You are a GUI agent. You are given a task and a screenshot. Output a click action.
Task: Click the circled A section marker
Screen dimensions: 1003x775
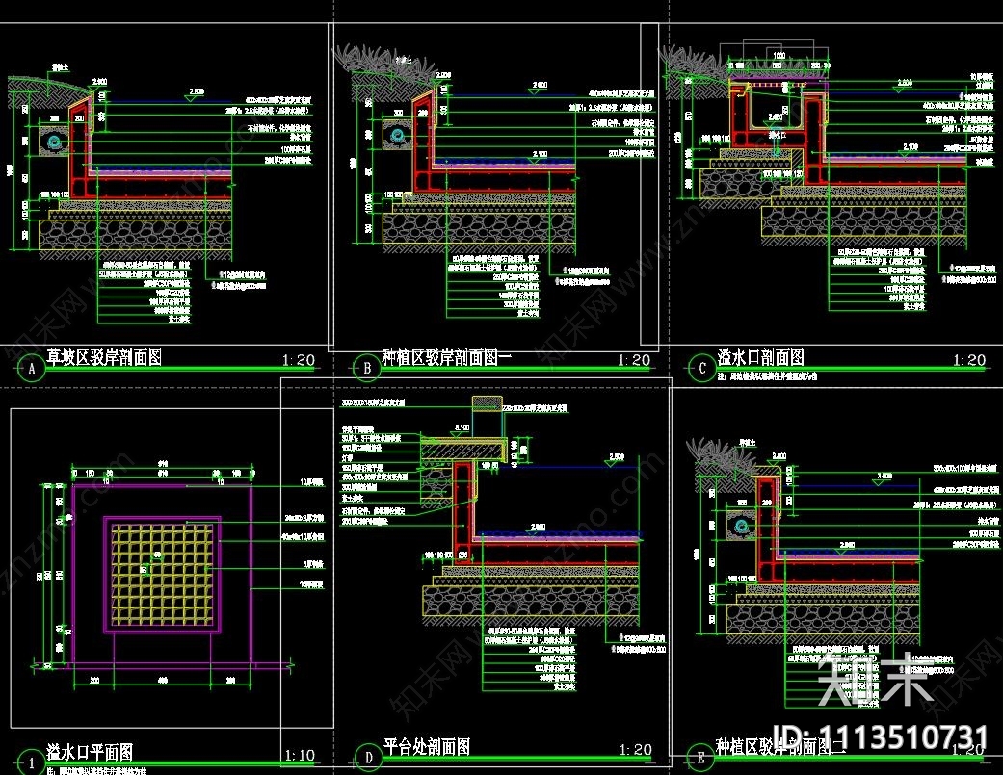click(32, 368)
